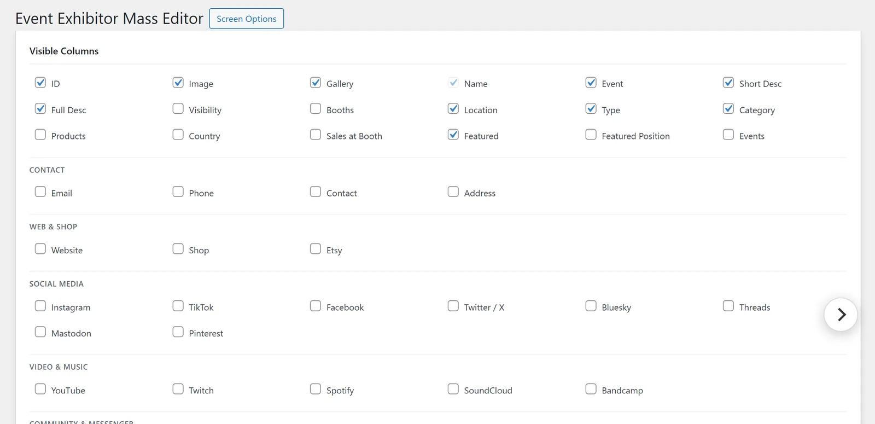The image size is (875, 424).
Task: Uncheck the Short Desc checkbox
Action: [x=728, y=83]
